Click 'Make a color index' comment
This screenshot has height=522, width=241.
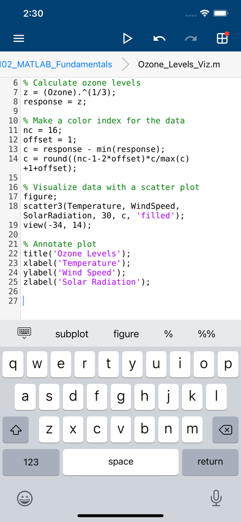click(x=104, y=120)
